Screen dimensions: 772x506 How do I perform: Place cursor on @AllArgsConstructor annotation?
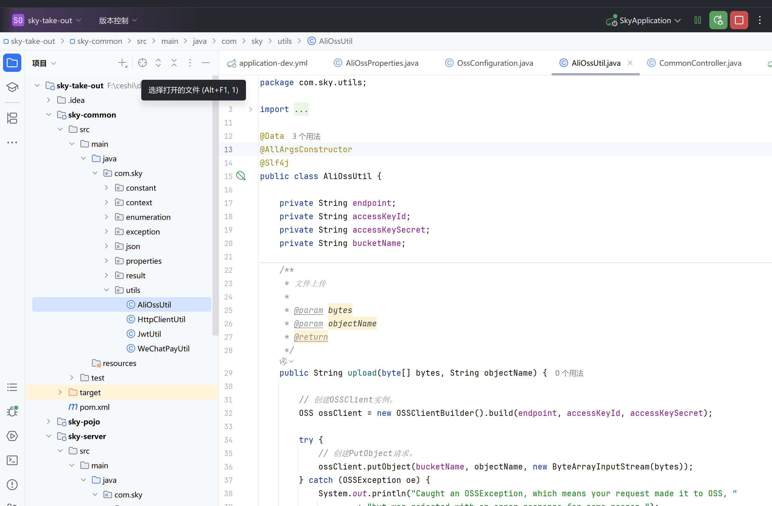coord(306,149)
